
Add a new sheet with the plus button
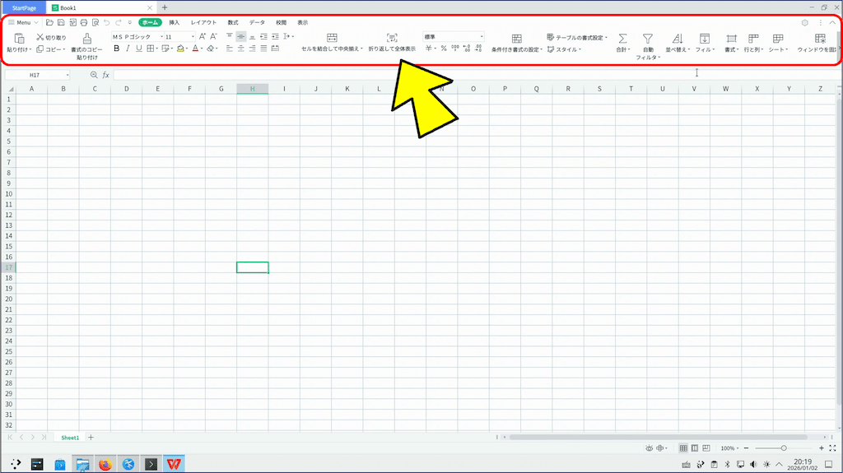(91, 438)
